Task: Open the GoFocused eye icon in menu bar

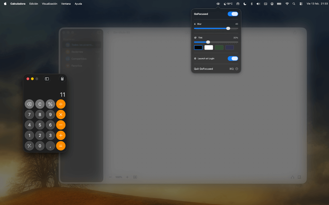Action: (x=218, y=4)
